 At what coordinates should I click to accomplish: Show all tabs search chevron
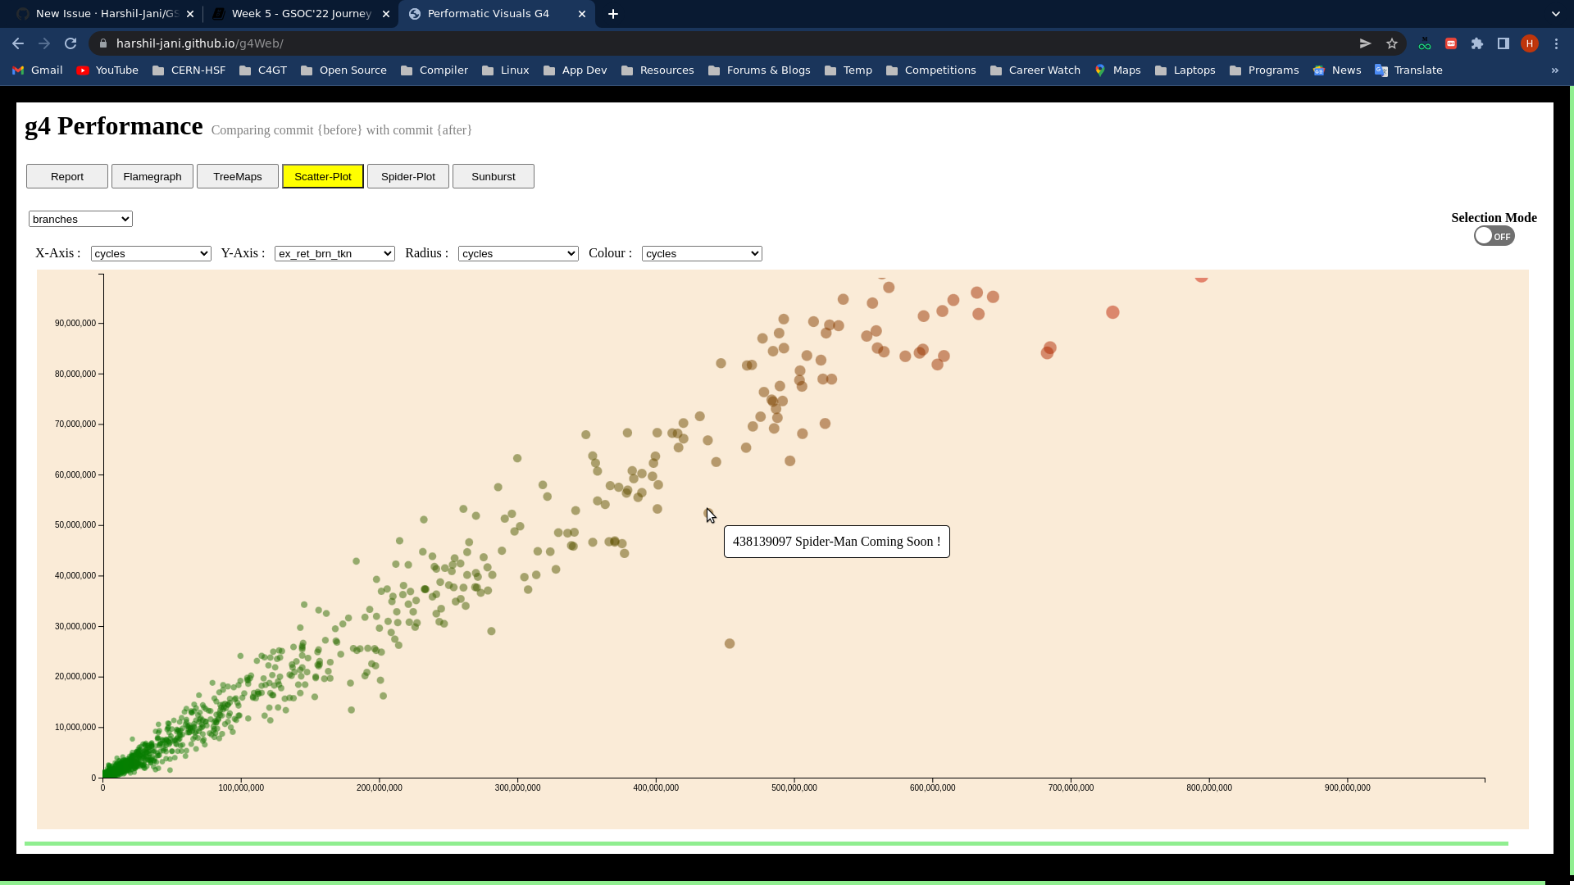[1556, 14]
